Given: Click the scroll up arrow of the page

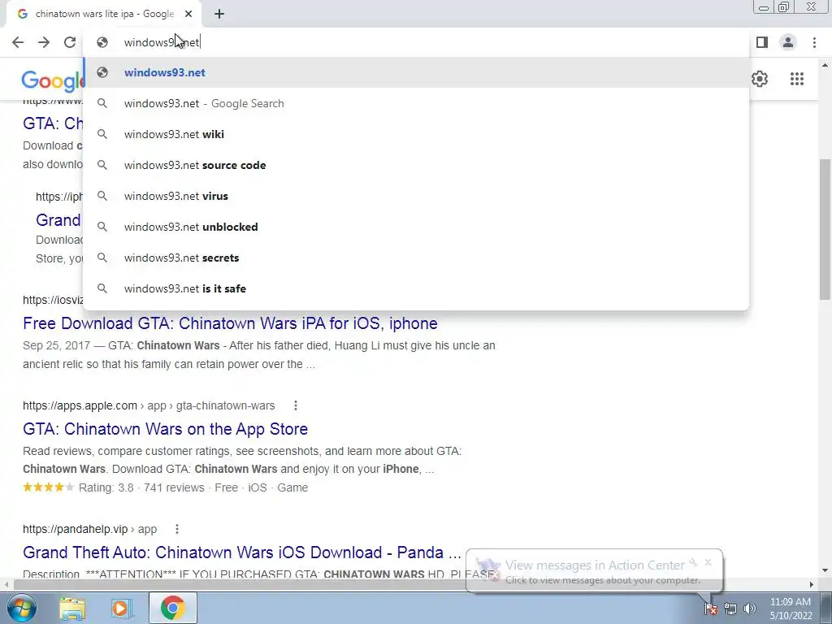Looking at the screenshot, I should (x=825, y=66).
